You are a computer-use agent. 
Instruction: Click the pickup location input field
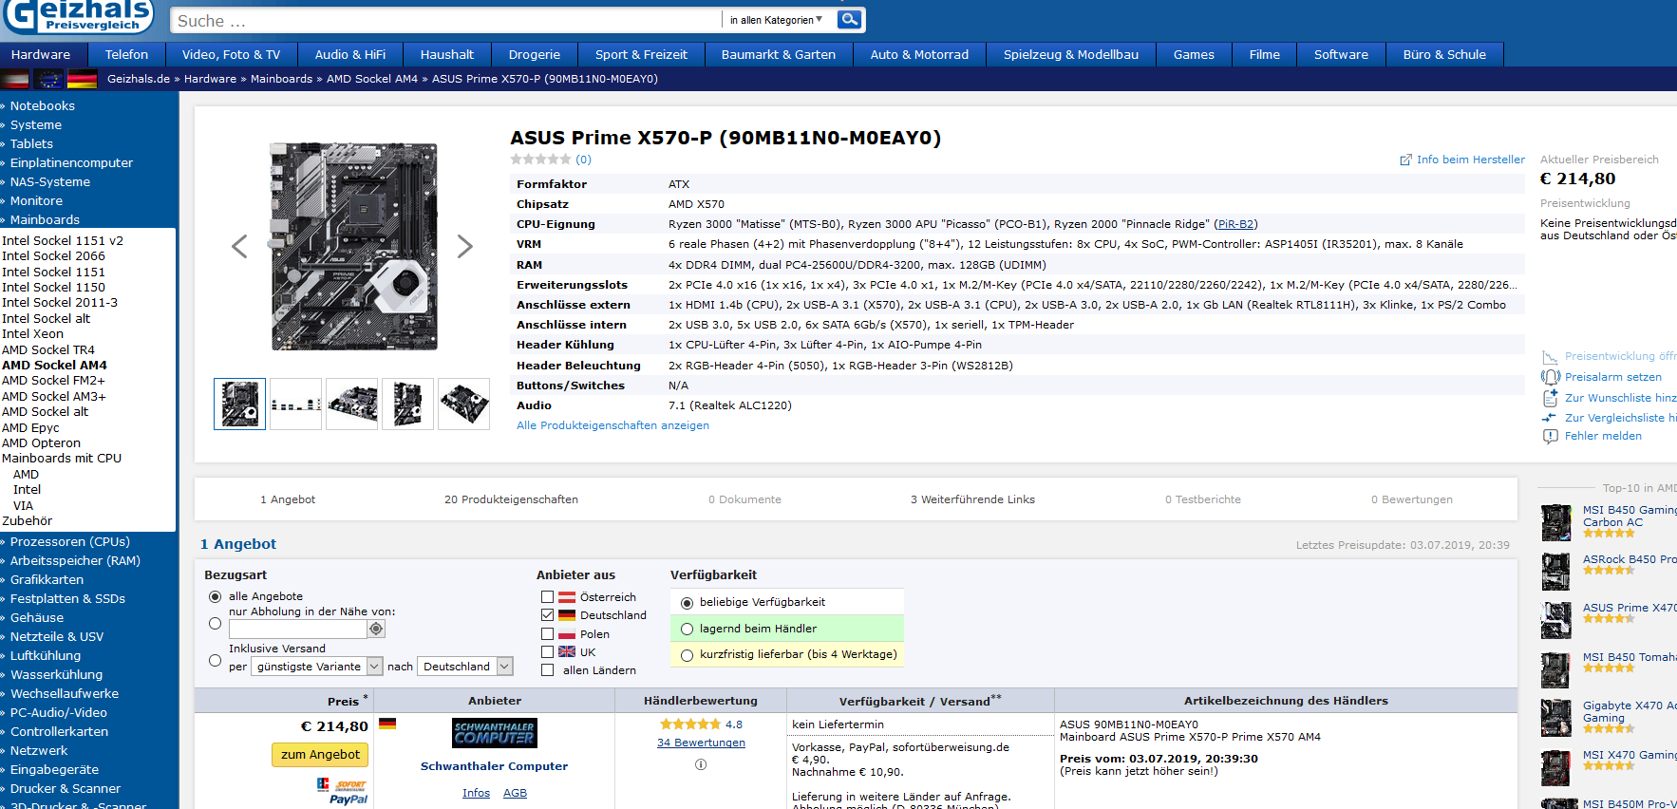(297, 629)
